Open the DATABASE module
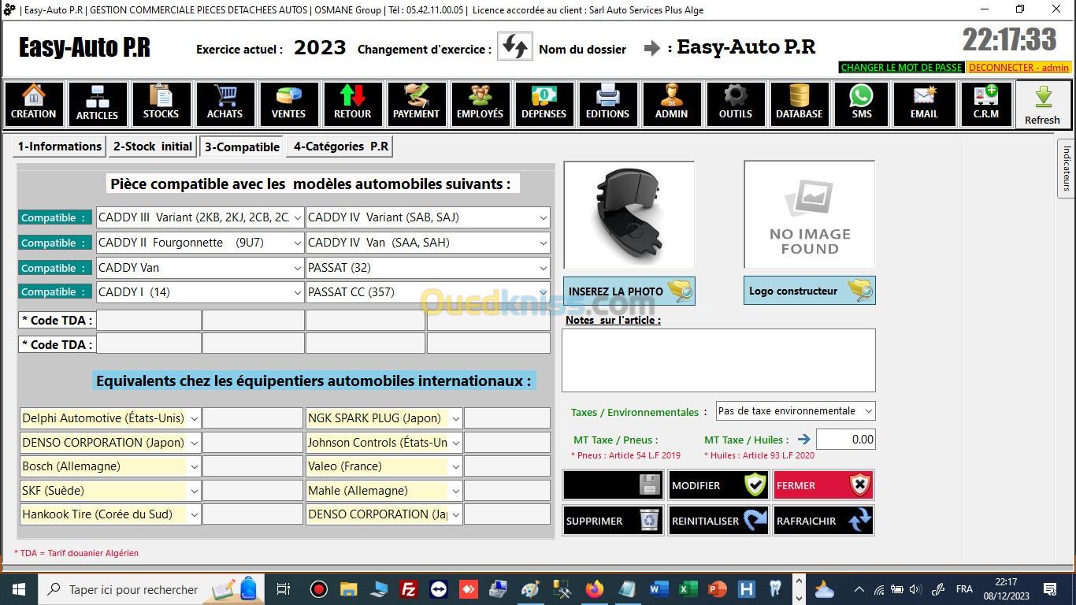The width and height of the screenshot is (1076, 605). pyautogui.click(x=799, y=103)
